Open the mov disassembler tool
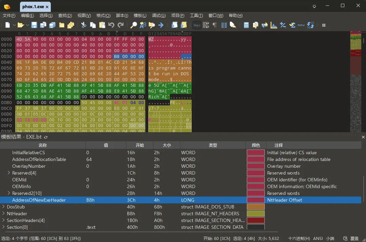The width and height of the screenshot is (366, 242). click(301, 25)
